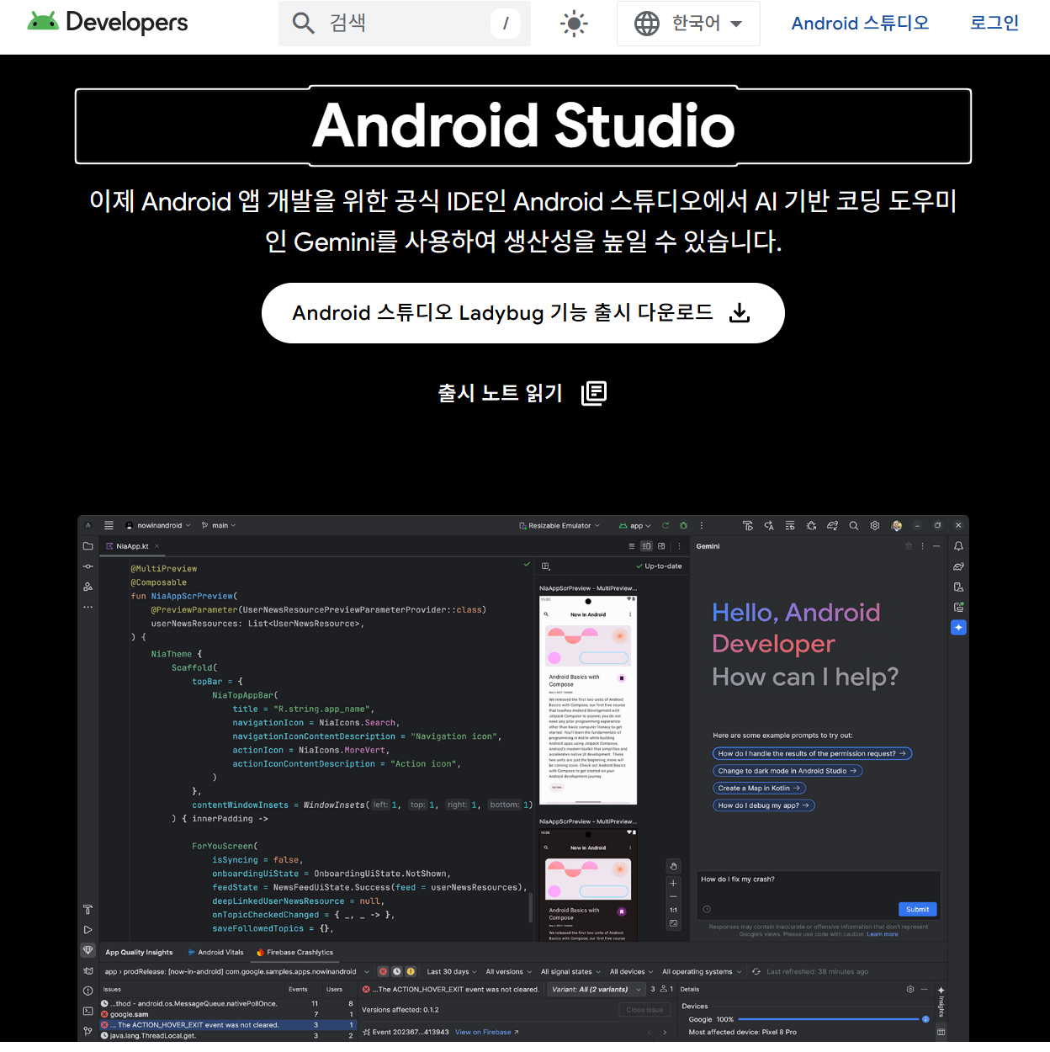Image resolution: width=1050 pixels, height=1052 pixels.
Task: Open the IDE settings gear in top toolbar
Action: (x=875, y=525)
